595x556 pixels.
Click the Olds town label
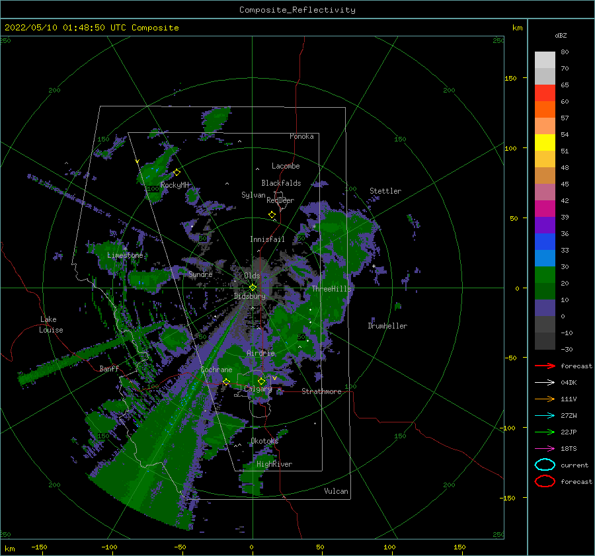[252, 276]
